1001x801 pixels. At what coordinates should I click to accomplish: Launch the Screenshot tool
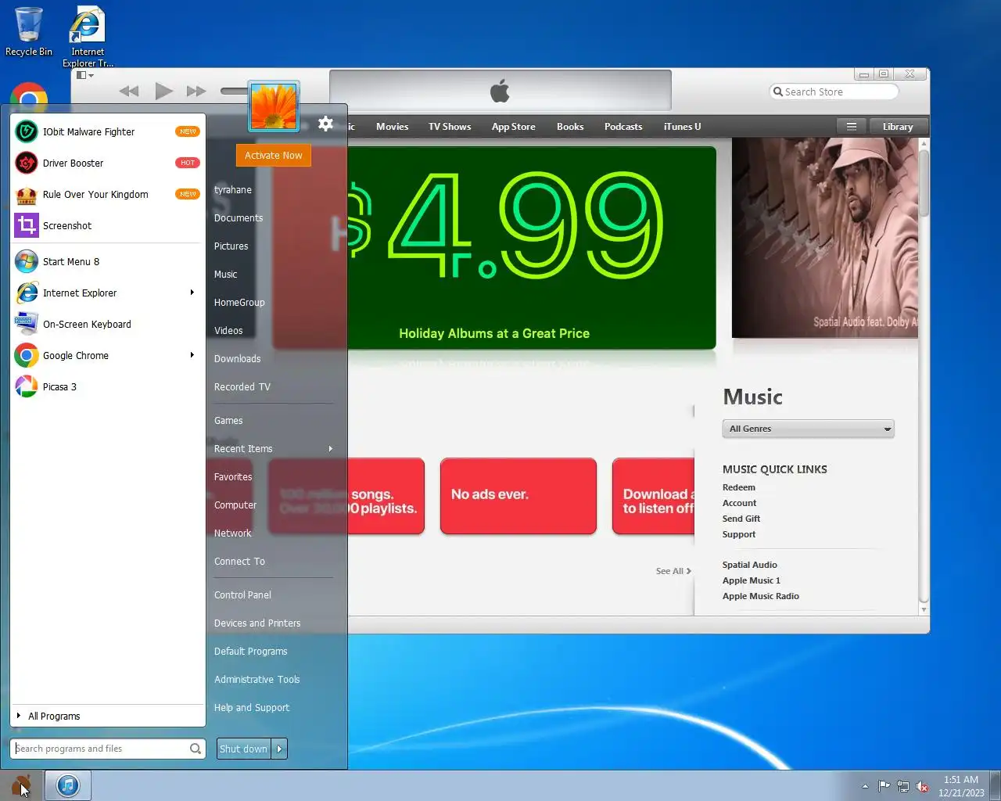(107, 225)
